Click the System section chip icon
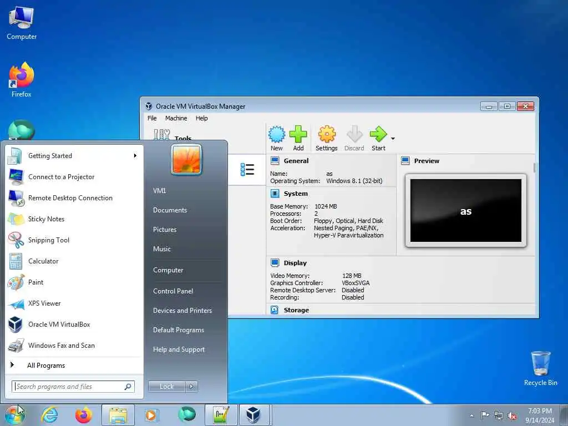 click(x=275, y=194)
